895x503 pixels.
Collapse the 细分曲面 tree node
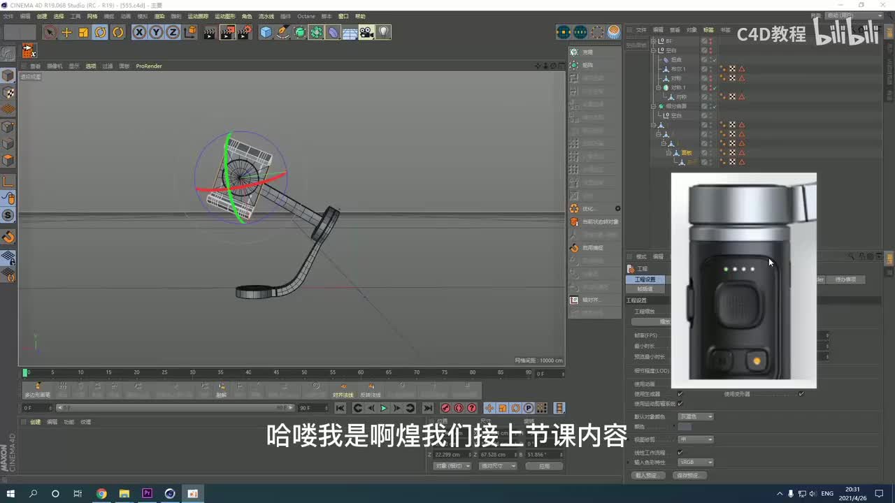(653, 106)
